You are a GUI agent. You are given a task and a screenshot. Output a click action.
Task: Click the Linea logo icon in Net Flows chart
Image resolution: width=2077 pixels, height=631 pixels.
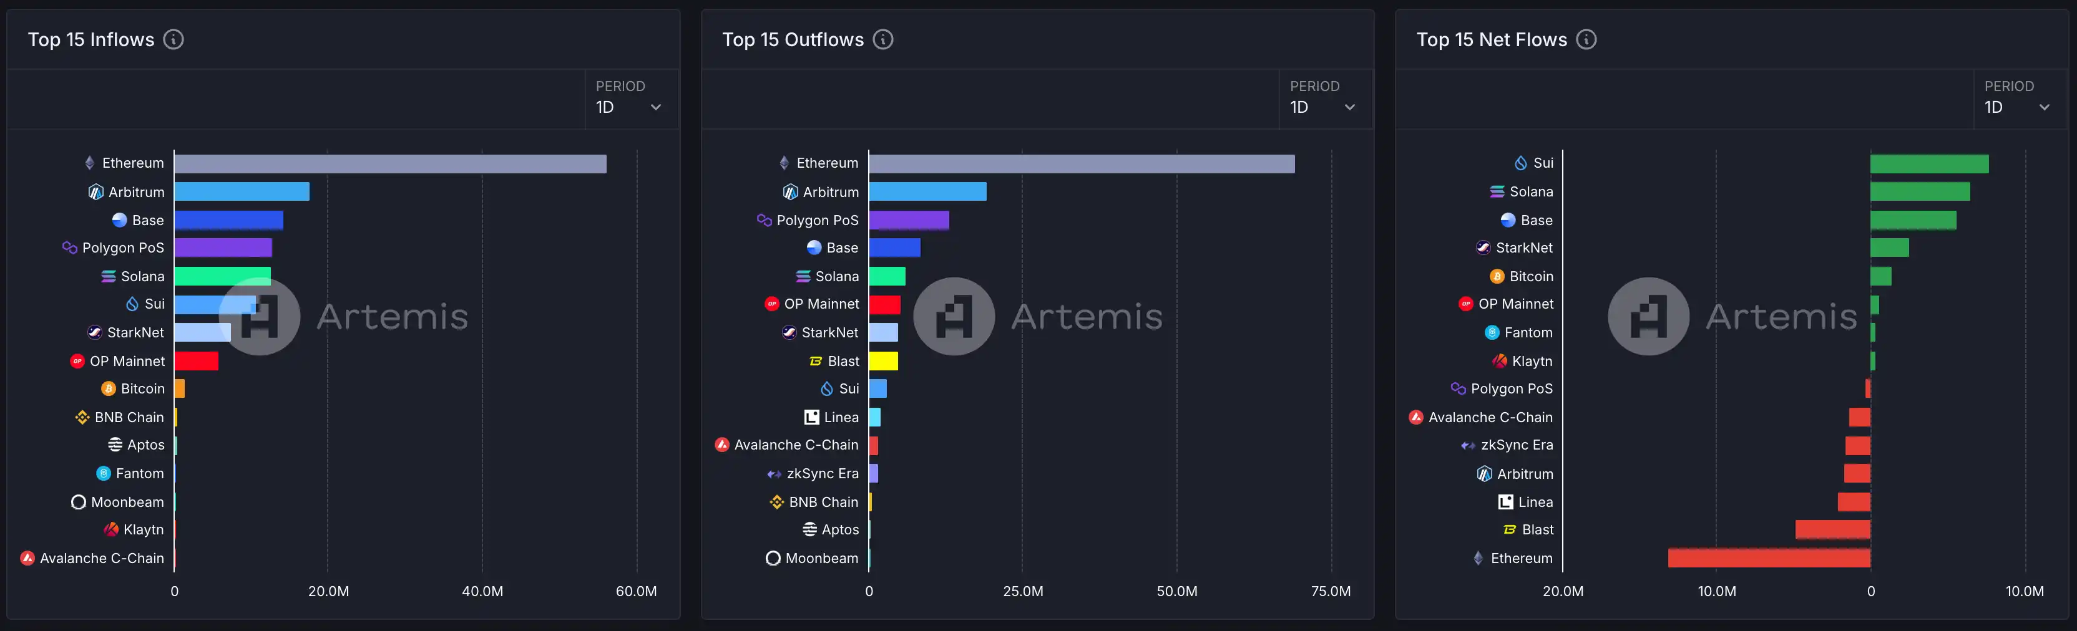click(1505, 502)
